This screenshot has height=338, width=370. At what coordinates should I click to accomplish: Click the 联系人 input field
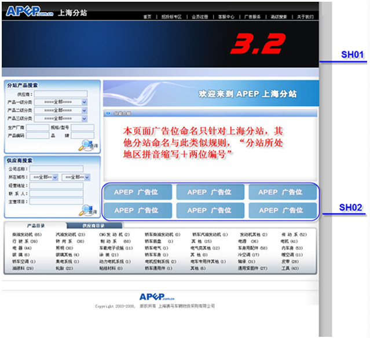56,194
